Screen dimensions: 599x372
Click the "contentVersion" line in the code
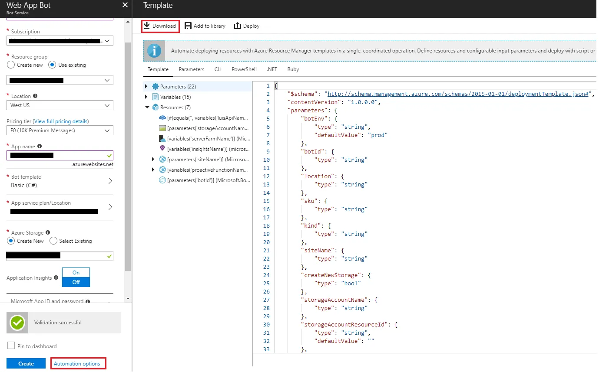334,102
